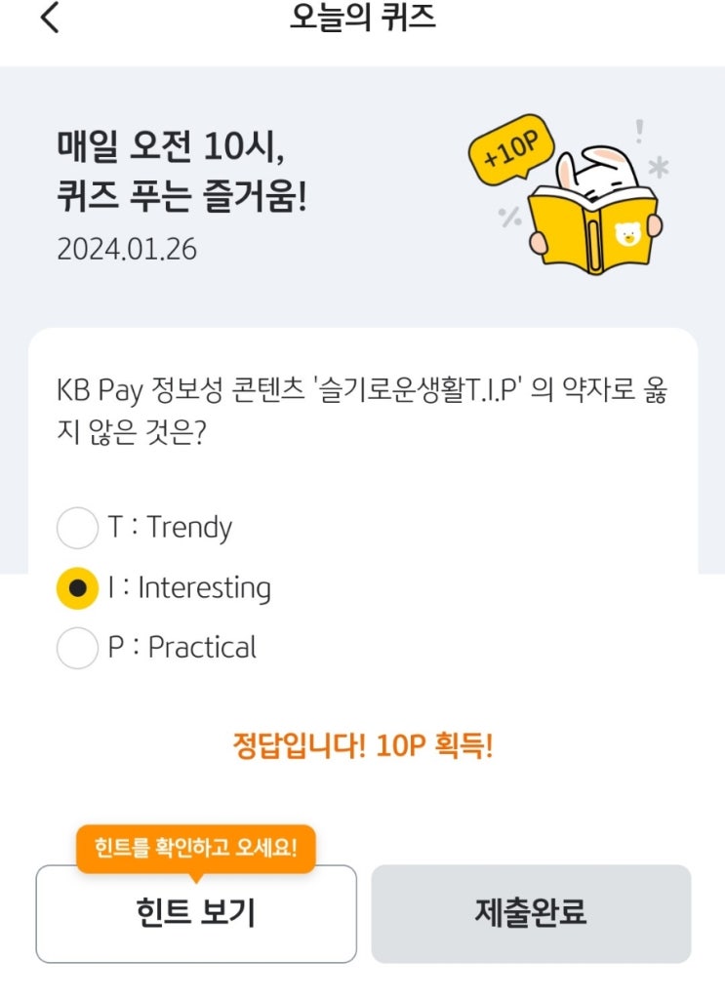Tap the Practical answer label text

point(202,648)
